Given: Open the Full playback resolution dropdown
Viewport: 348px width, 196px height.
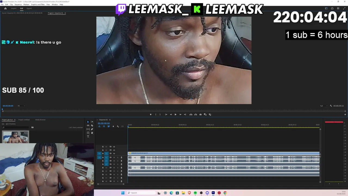Looking at the screenshot, I should [323, 106].
